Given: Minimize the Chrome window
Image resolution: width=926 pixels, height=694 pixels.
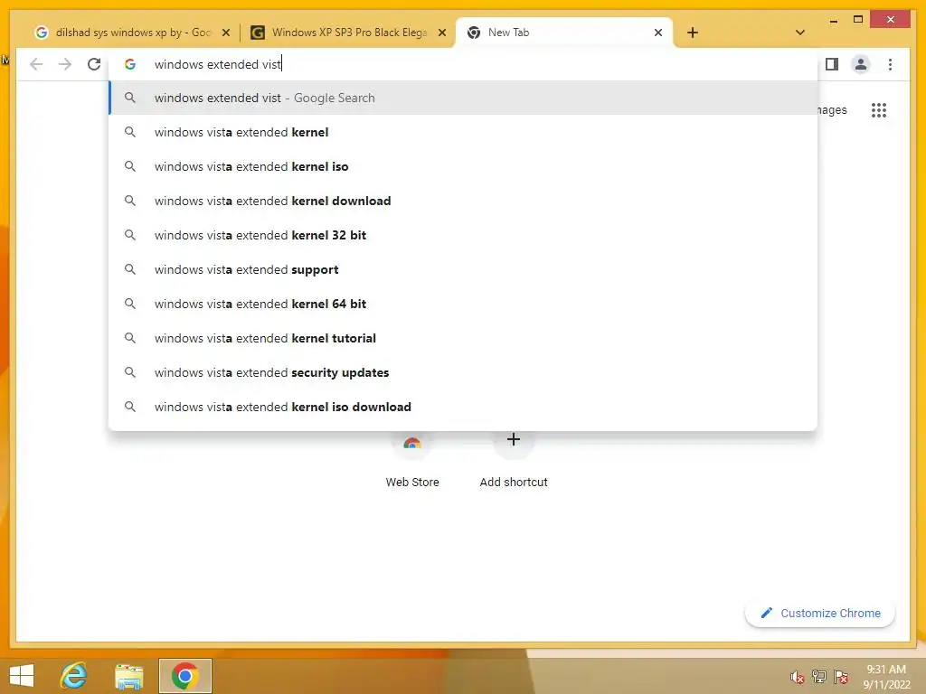Looking at the screenshot, I should click(x=833, y=21).
